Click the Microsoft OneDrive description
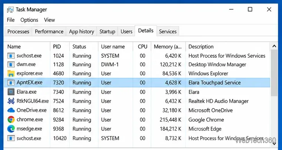 coord(210,110)
